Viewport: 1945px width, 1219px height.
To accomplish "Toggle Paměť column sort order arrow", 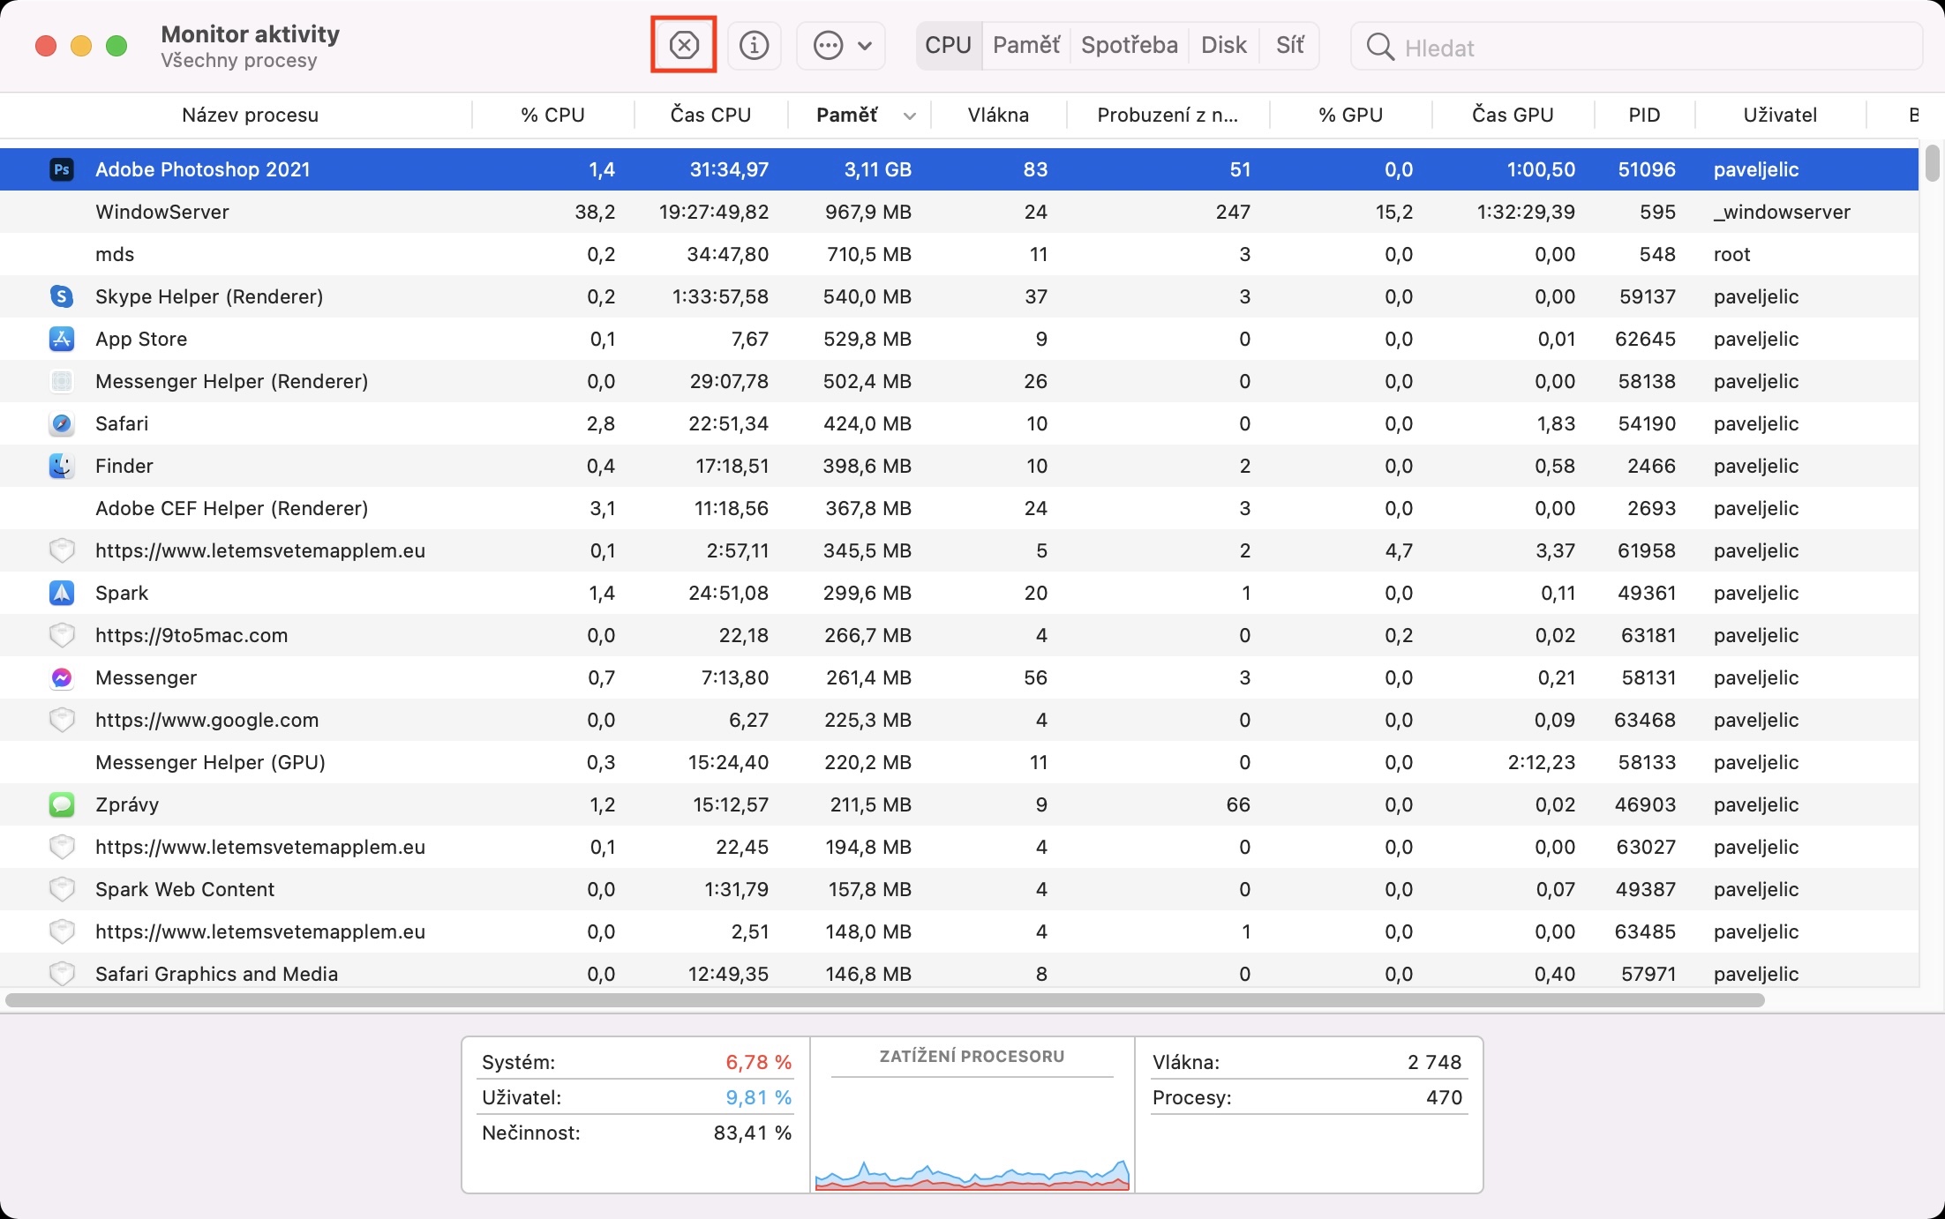I will coord(910,116).
